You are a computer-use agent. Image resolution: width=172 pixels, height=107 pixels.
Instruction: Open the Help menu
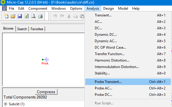pyautogui.click(x=136, y=9)
